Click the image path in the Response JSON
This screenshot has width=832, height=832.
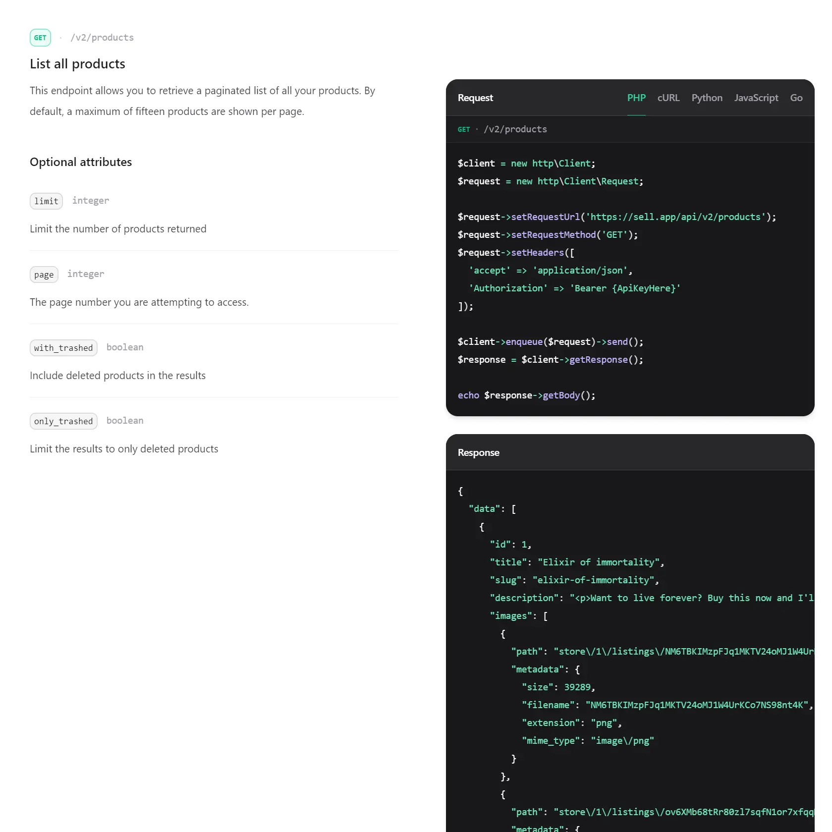point(684,651)
